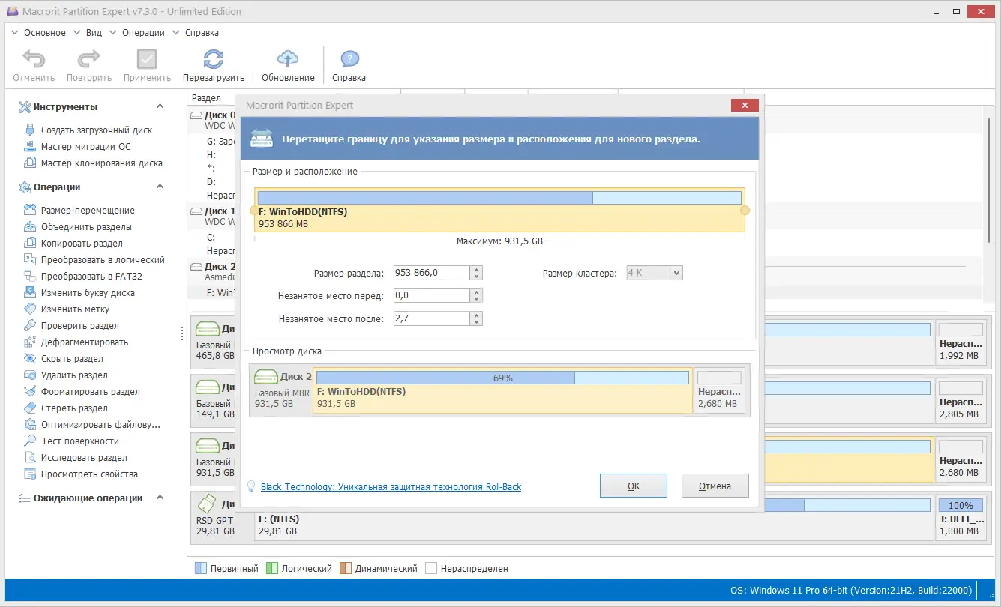
Task: Focus the Размер раздела input field
Action: click(x=432, y=274)
